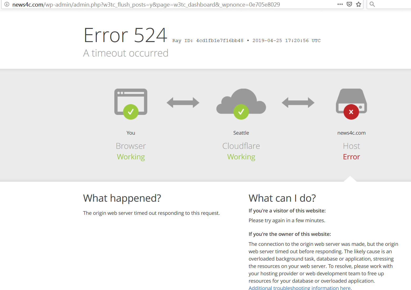411x290 pixels.
Task: Click the Pocket save icon
Action: click(349, 4)
